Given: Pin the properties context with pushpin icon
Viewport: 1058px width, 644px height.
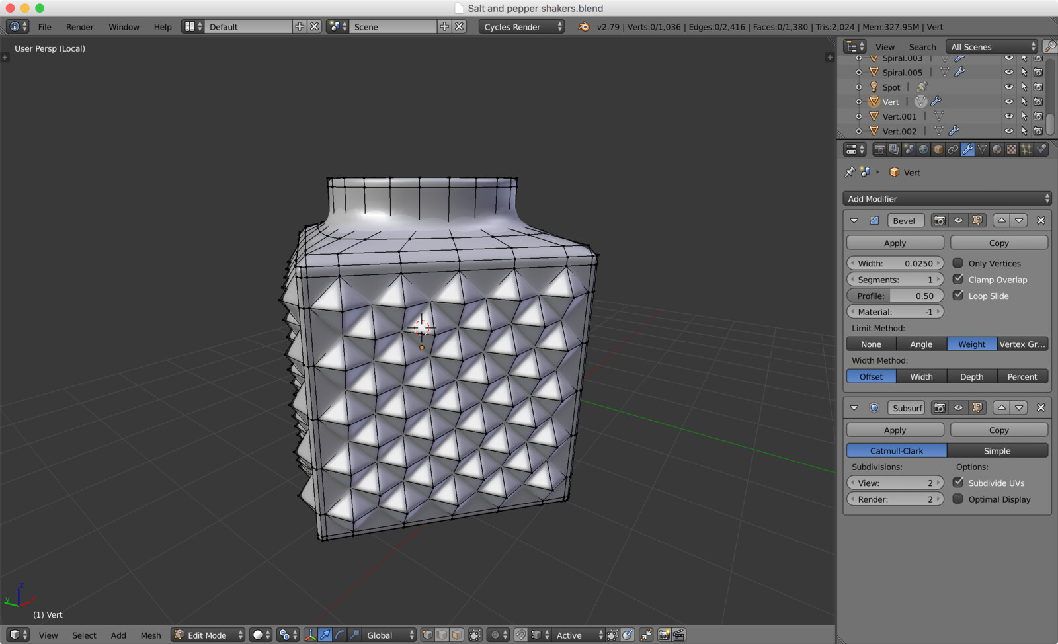Looking at the screenshot, I should [850, 172].
